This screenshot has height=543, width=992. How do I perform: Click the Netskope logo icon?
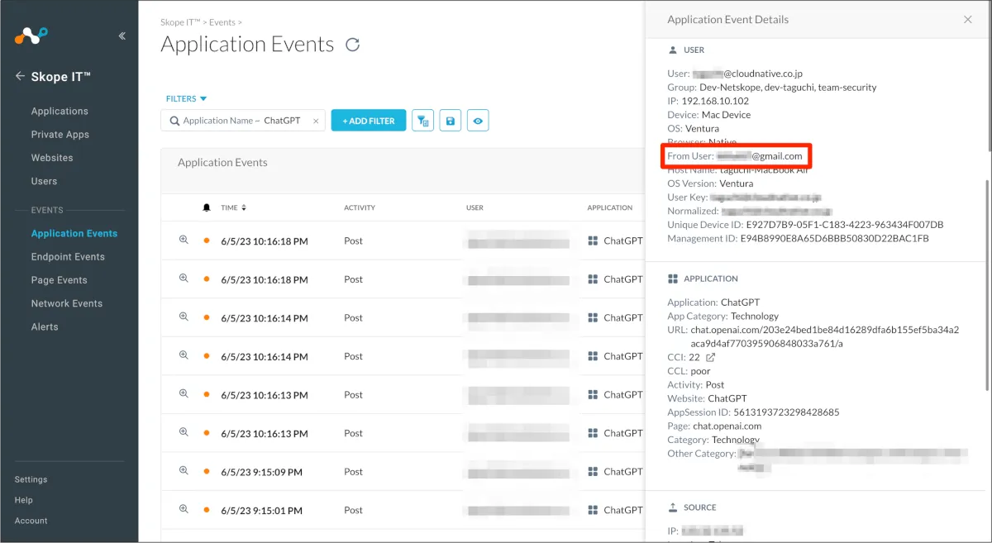tap(31, 36)
